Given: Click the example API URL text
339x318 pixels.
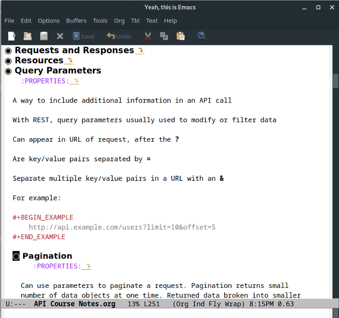Looking at the screenshot, I should [122, 227].
